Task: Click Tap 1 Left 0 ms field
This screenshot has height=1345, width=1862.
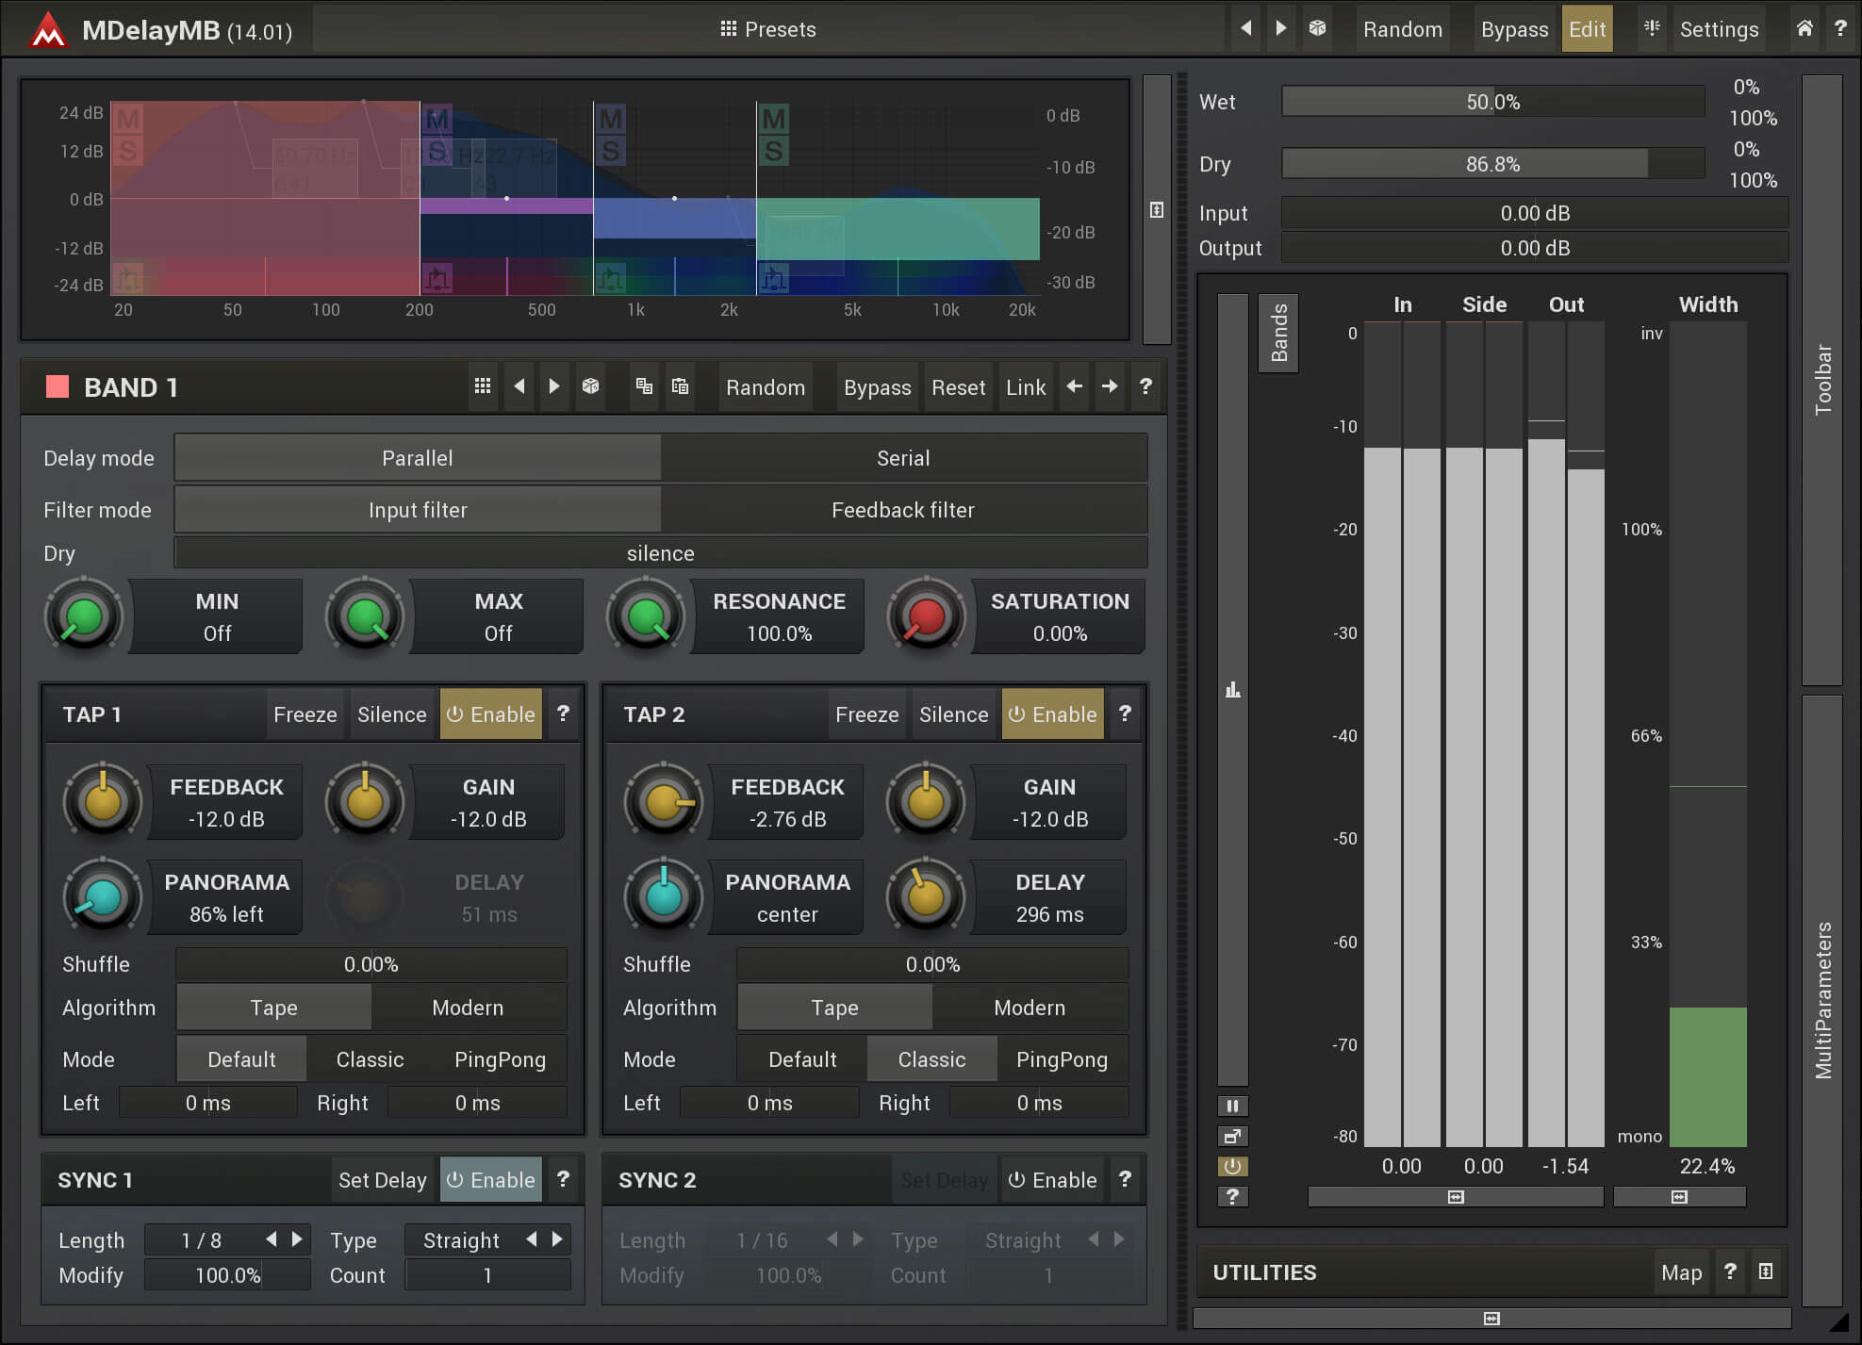Action: (x=207, y=1103)
